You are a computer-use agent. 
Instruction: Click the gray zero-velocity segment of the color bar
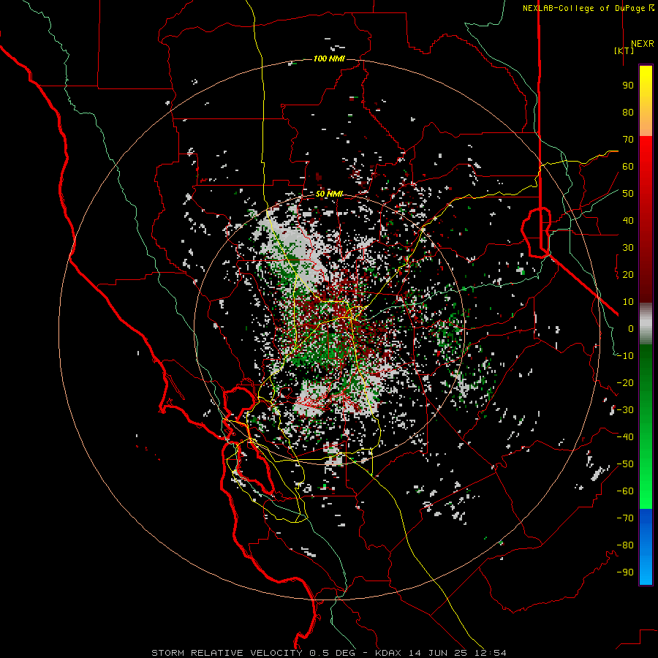(x=646, y=325)
